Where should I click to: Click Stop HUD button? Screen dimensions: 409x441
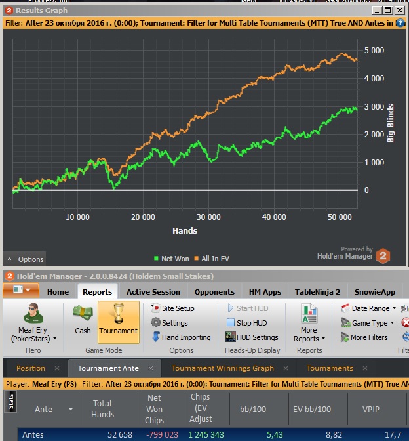(x=247, y=323)
